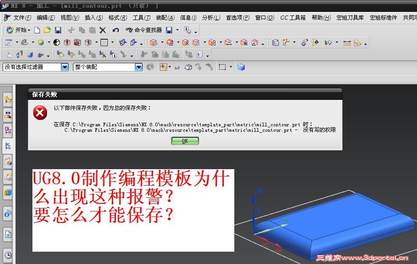The image size is (417, 264).
Task: Open the 编辑(E) menu
Action: 46,18
